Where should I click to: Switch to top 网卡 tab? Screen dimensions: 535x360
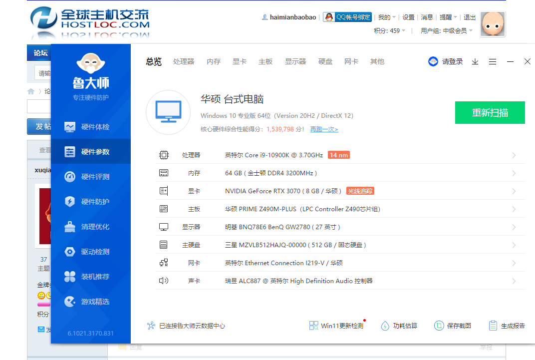click(x=351, y=61)
